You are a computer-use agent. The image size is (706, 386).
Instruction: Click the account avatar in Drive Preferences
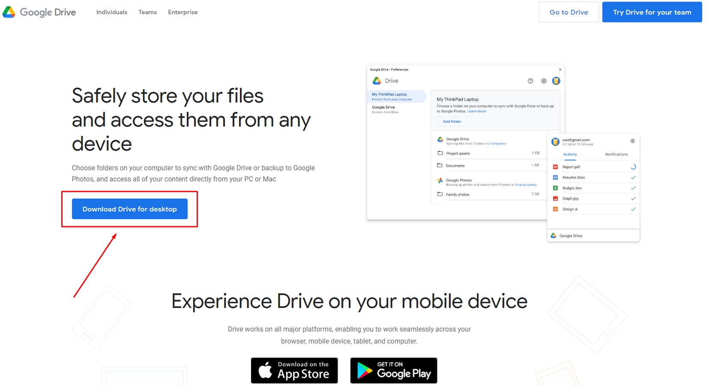(x=556, y=81)
